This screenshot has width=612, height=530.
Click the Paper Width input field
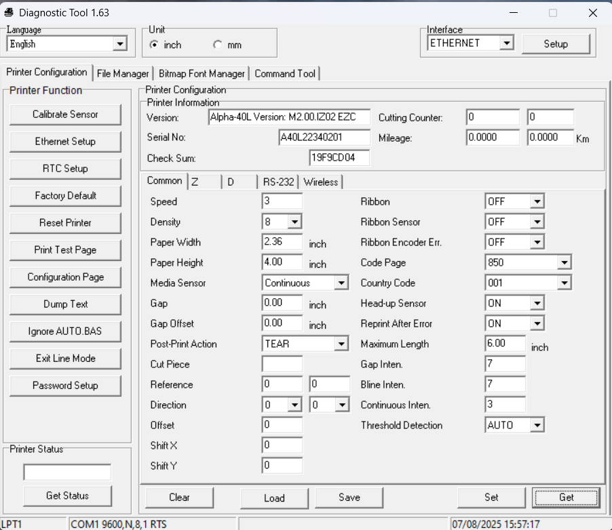[282, 242]
